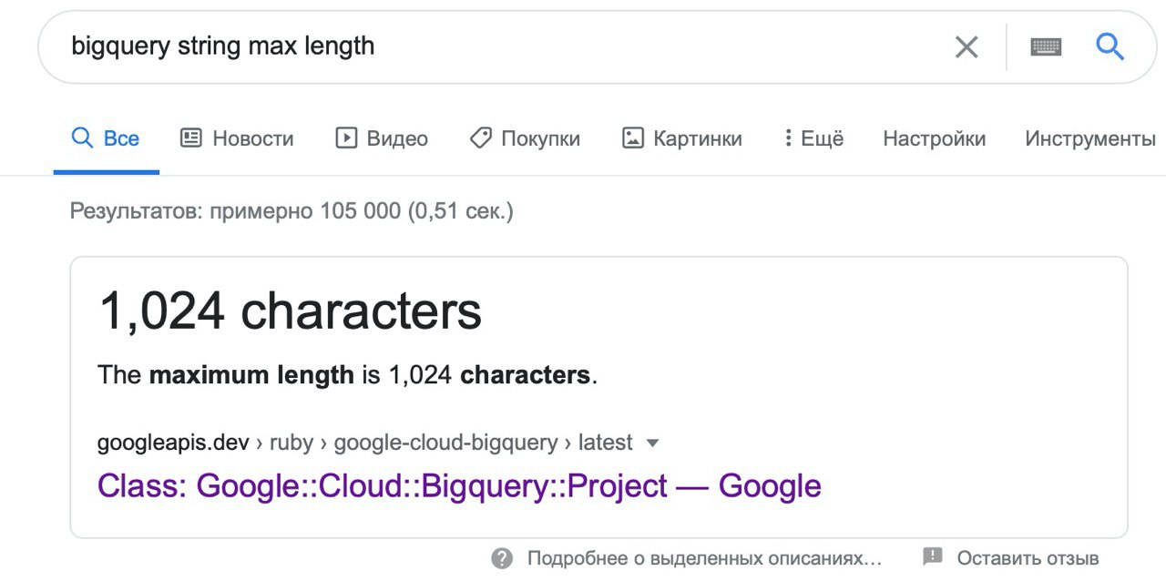Open Class: Google::Cloud::Bigquery::Project result link
Viewport: 1166px width, 581px height.
click(x=459, y=486)
